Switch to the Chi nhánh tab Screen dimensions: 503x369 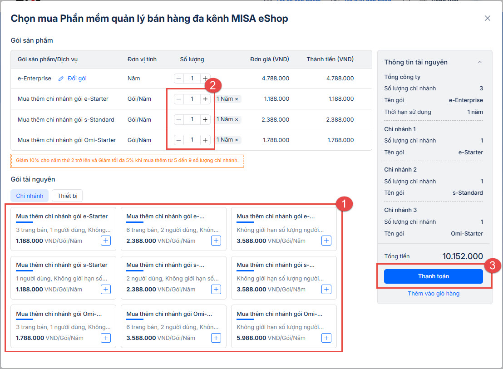[30, 196]
